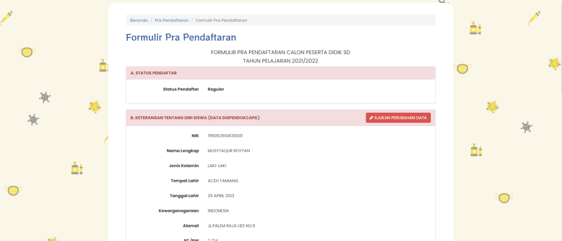Screen dimensions: 562x241
Task: Select the 29 APRIL 2013 birth date
Action: (221, 196)
